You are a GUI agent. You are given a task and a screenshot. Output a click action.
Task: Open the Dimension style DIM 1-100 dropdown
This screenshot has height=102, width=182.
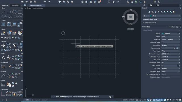[171, 54]
